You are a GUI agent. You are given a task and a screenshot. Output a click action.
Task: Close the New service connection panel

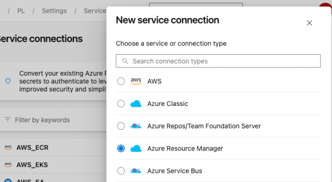pyautogui.click(x=309, y=23)
